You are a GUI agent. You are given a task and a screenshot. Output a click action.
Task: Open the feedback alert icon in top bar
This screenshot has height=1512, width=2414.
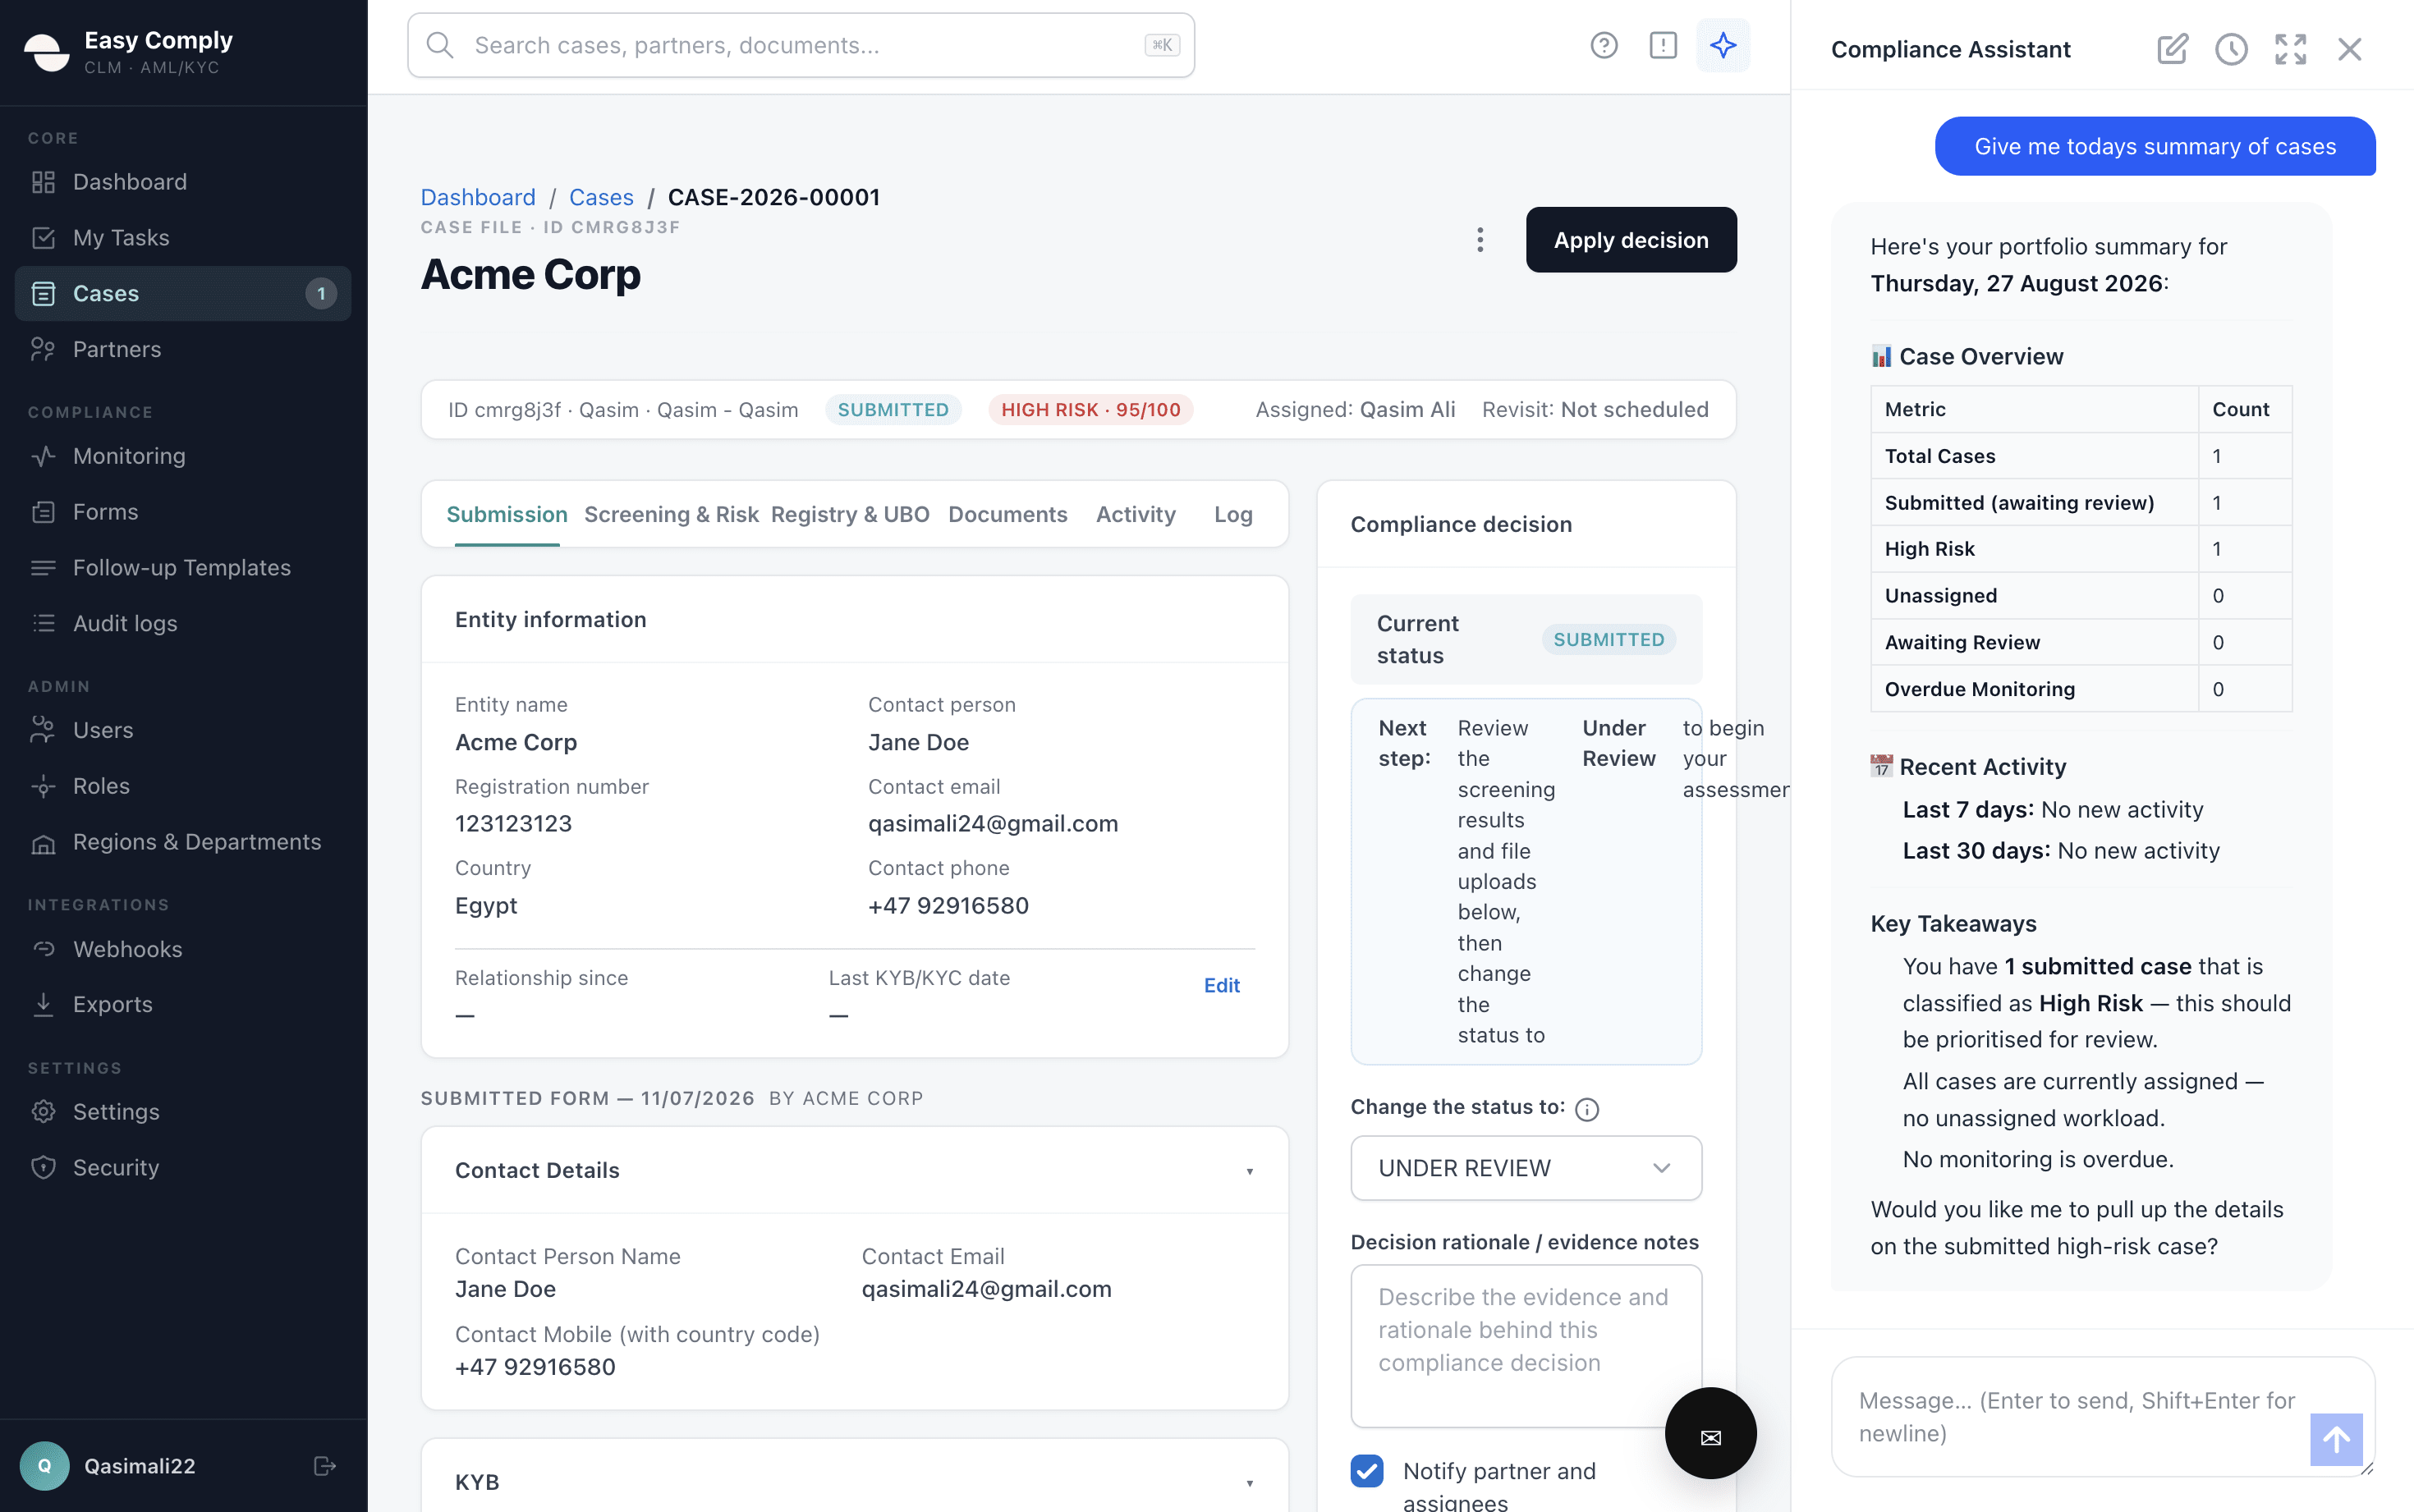click(1662, 45)
